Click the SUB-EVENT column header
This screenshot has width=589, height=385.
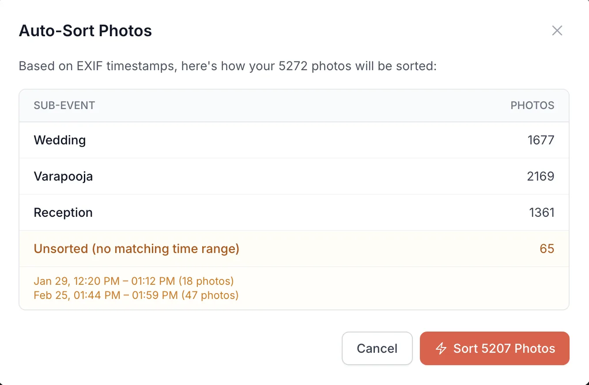click(x=64, y=105)
